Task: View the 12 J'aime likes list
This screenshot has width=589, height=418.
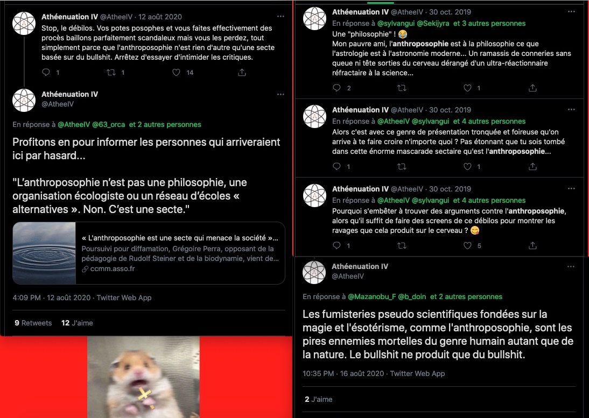Action: (x=77, y=323)
